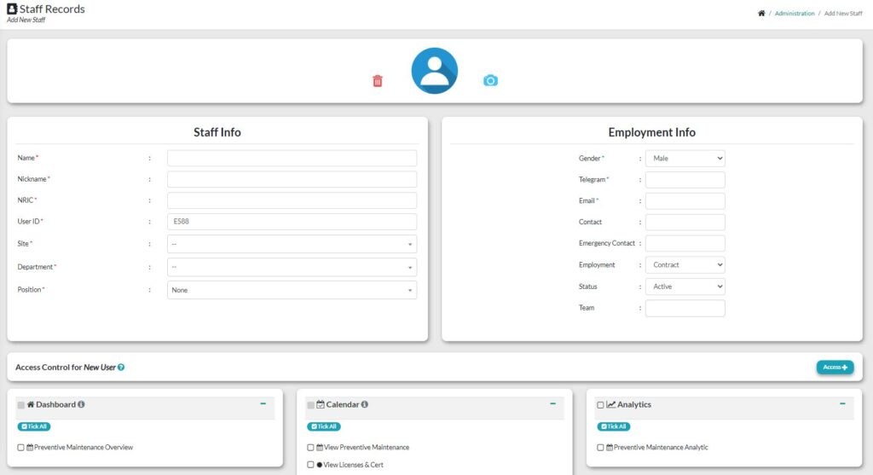Collapse the Analytics panel with minus icon

click(x=842, y=404)
